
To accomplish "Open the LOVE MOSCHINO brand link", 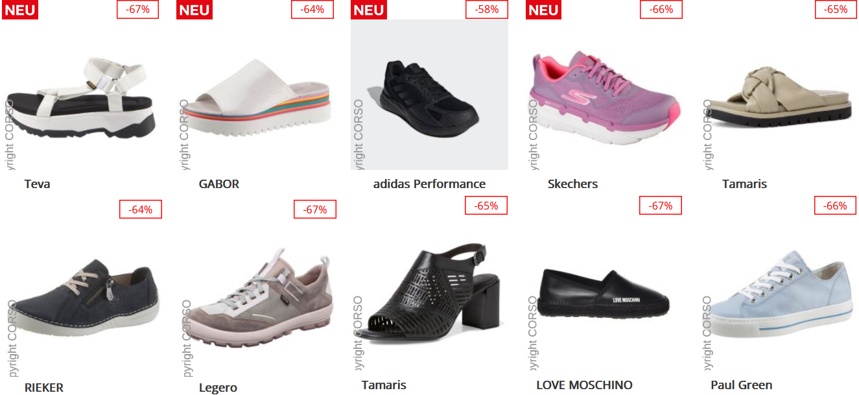I will (x=584, y=385).
